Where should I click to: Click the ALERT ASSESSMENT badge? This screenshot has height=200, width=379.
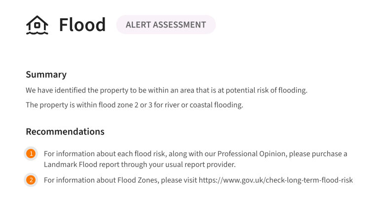166,25
